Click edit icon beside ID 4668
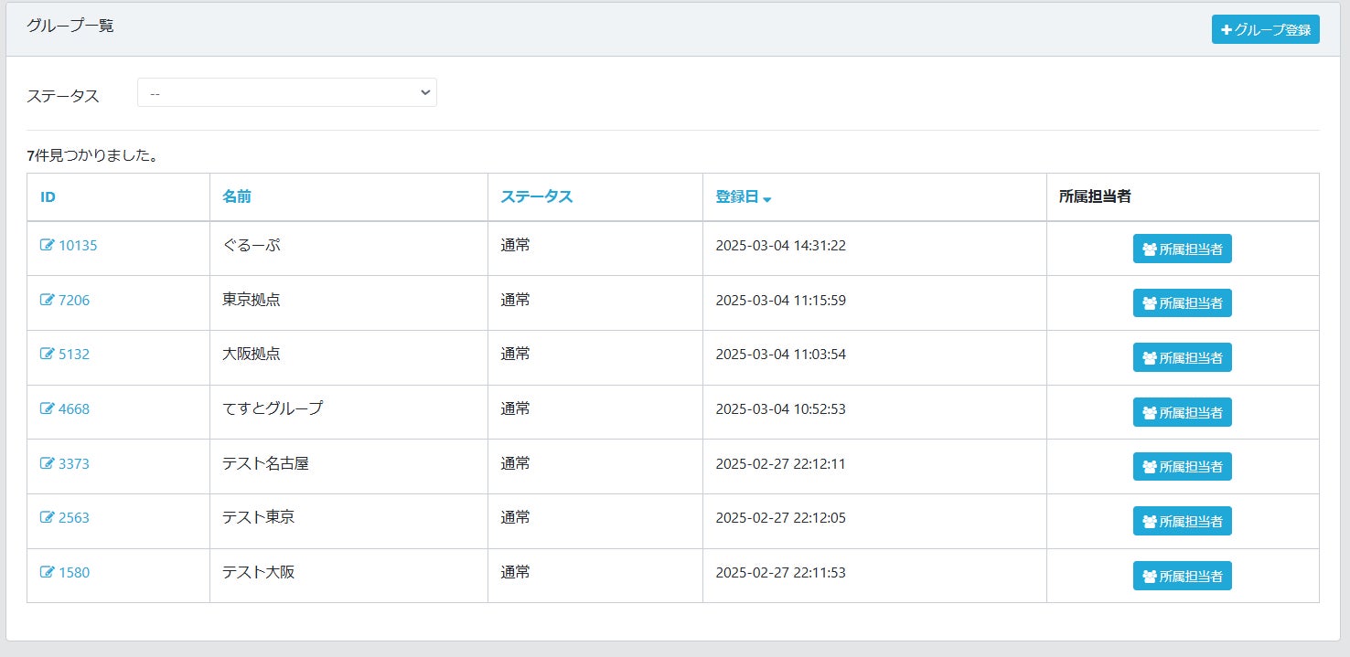1350x657 pixels. tap(48, 408)
